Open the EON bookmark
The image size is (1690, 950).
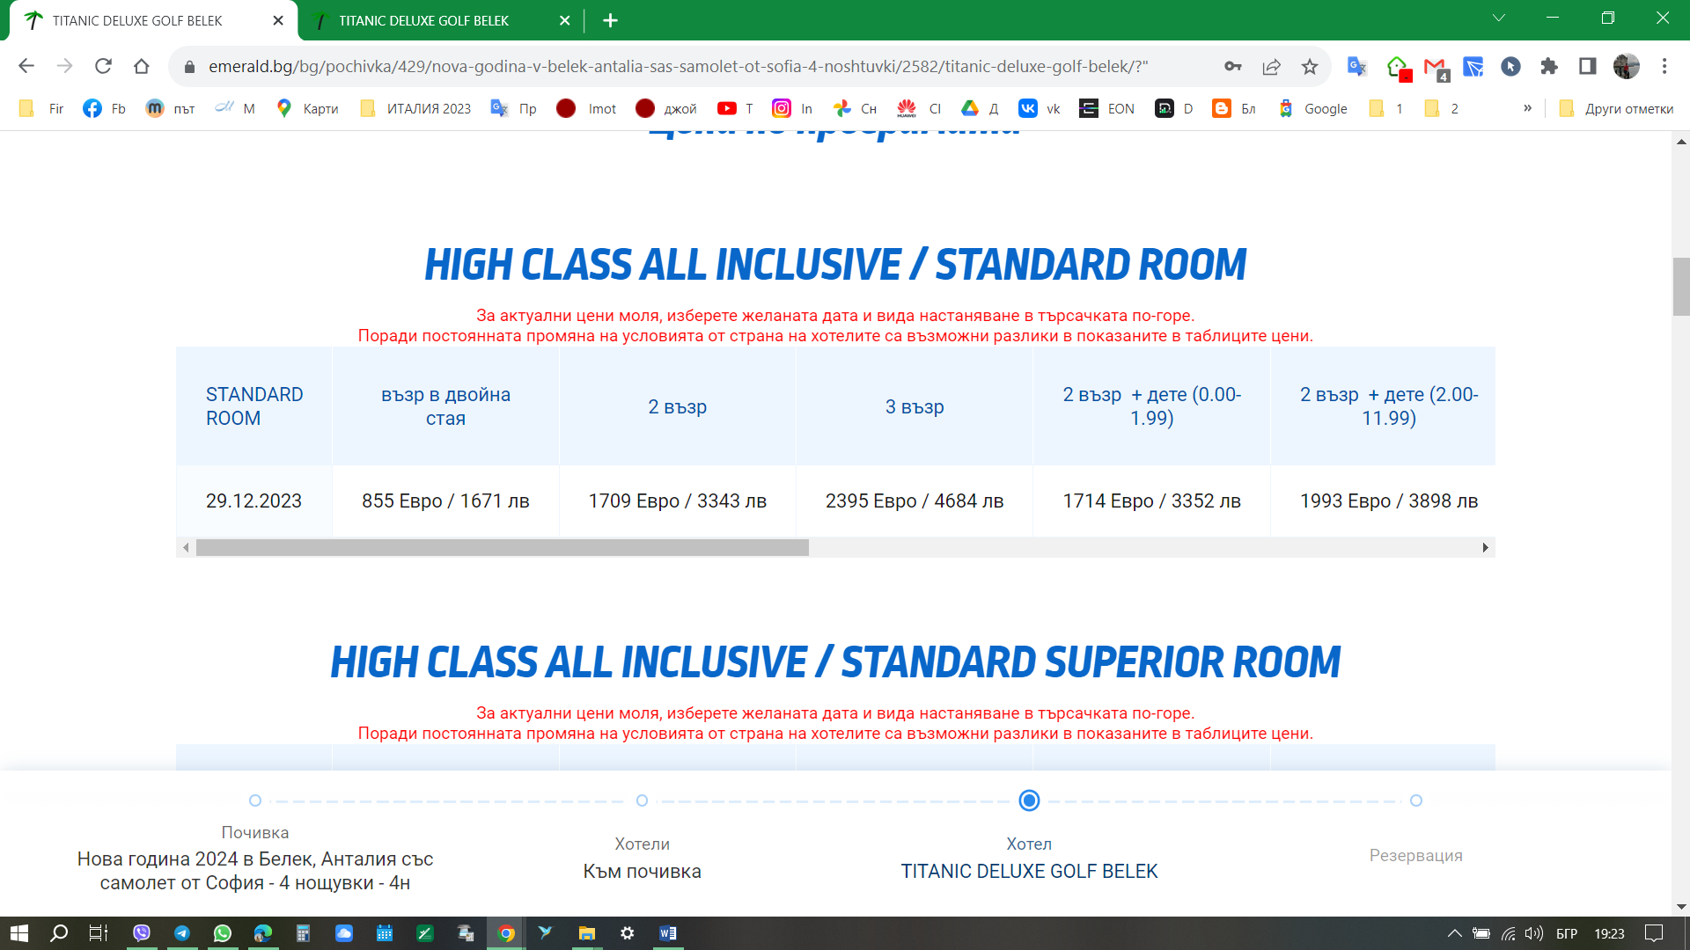point(1106,108)
